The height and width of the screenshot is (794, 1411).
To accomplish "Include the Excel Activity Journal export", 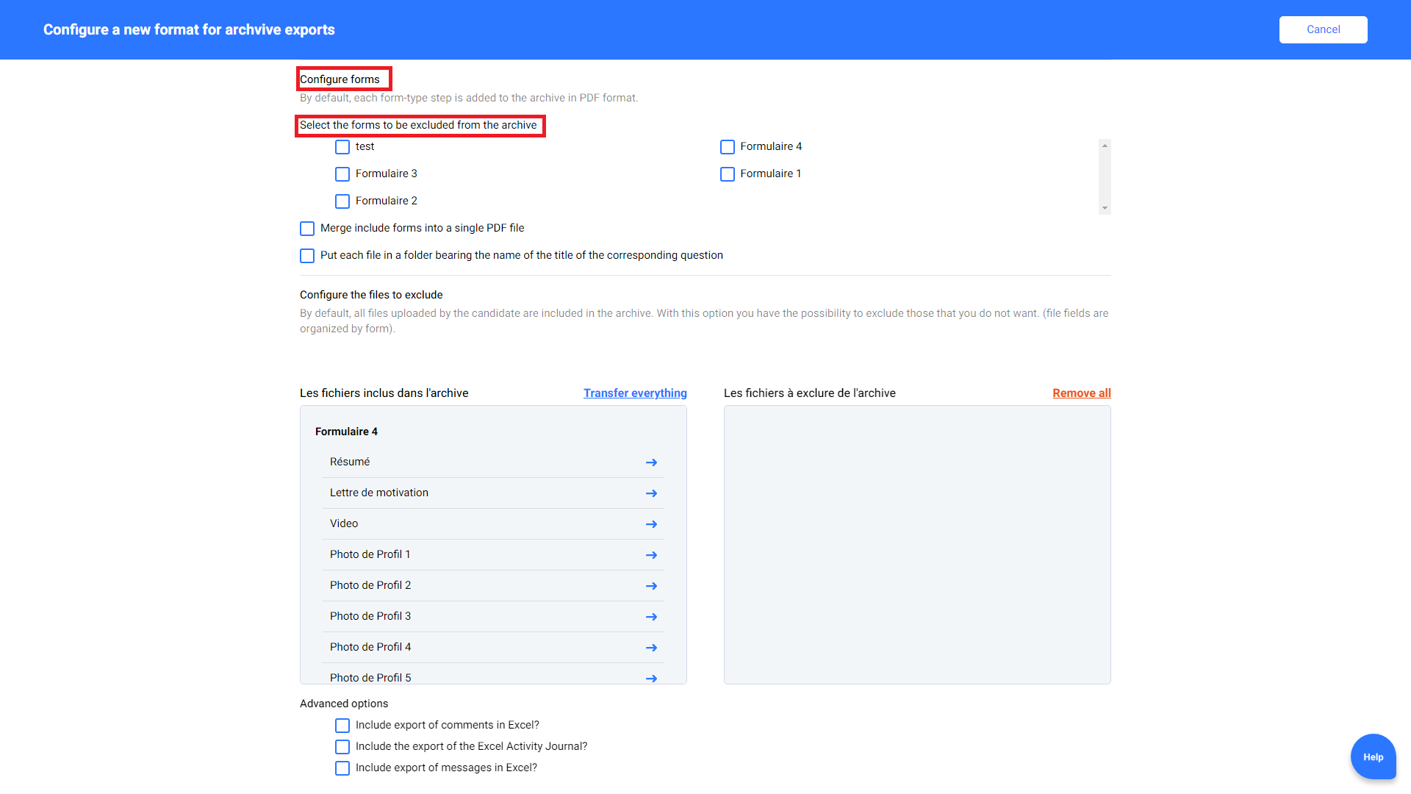I will coord(342,747).
